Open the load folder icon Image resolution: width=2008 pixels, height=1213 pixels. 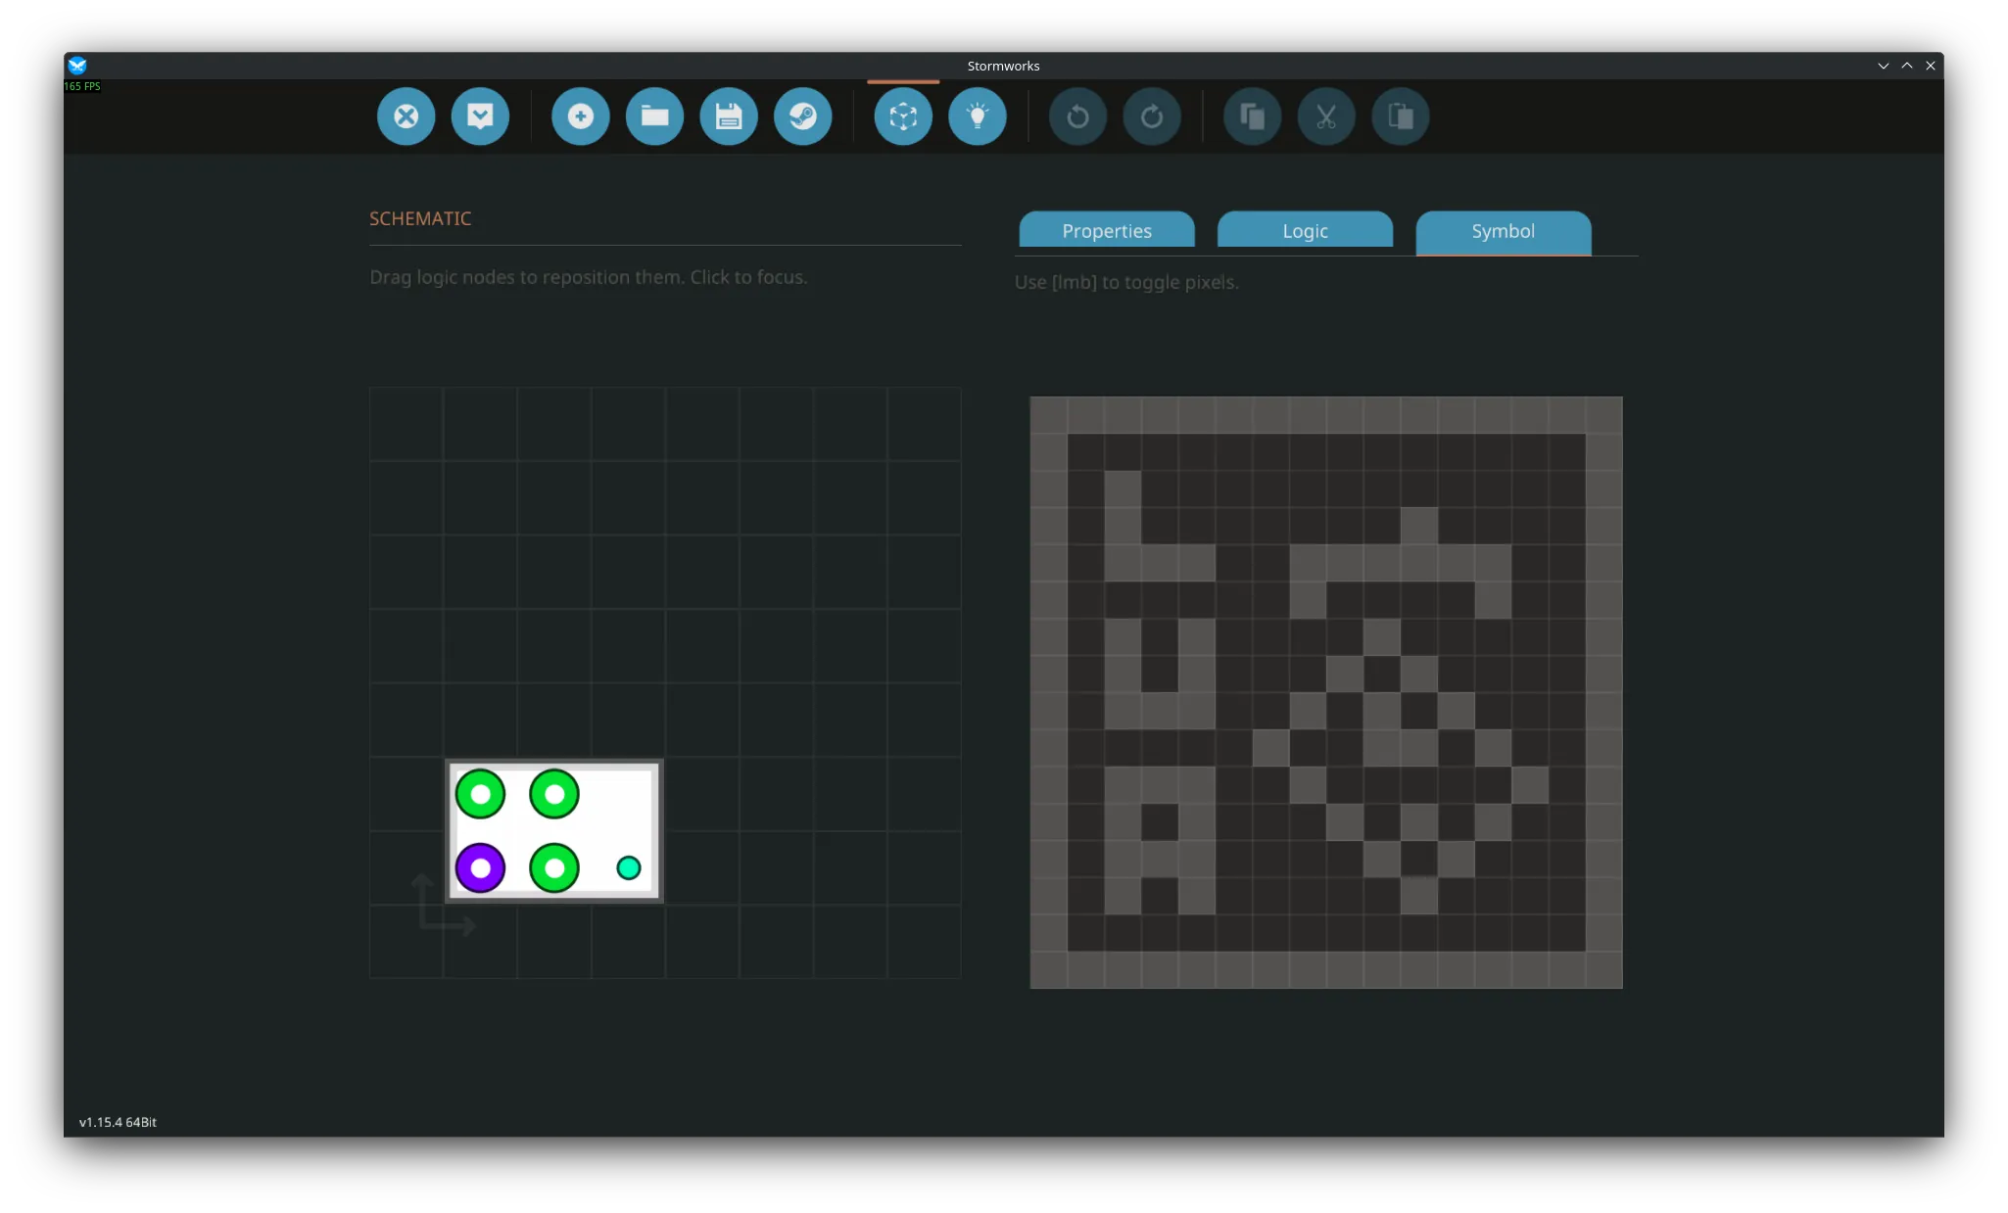click(654, 117)
